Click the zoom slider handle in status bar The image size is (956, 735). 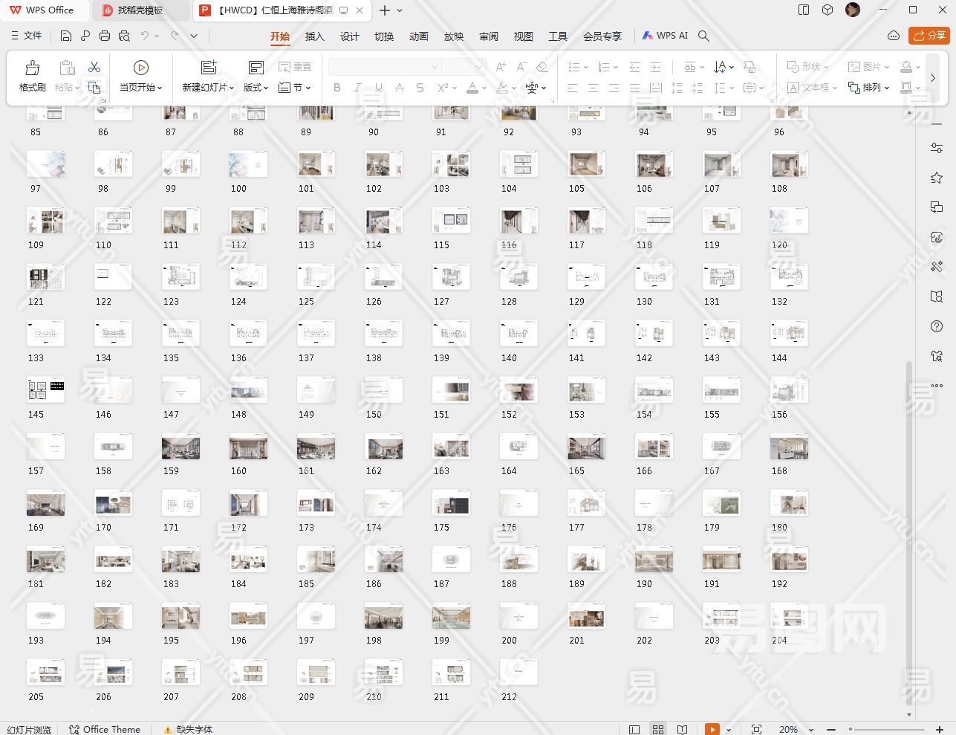pyautogui.click(x=851, y=729)
